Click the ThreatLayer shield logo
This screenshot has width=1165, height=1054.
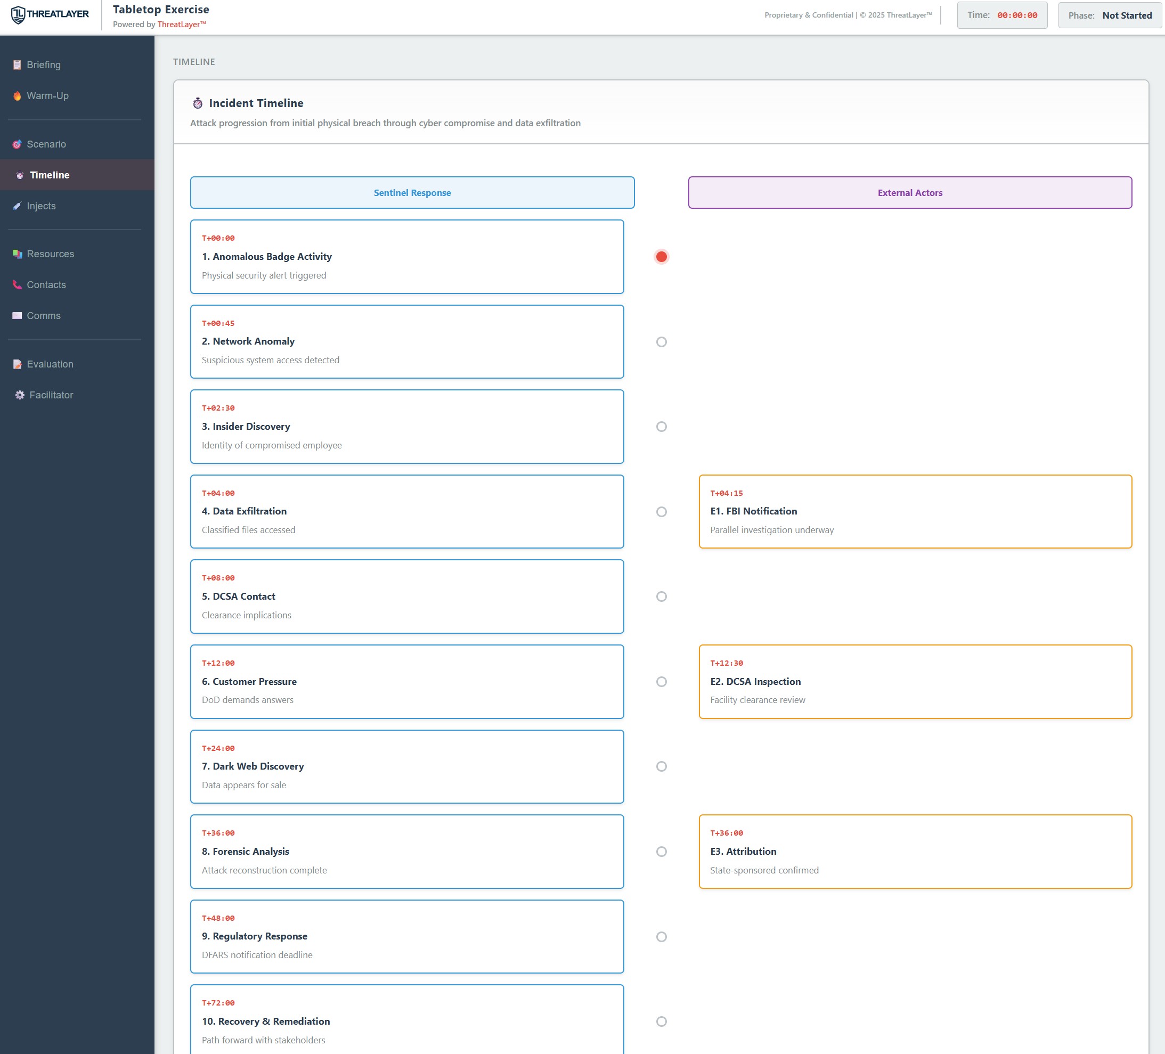[x=19, y=14]
